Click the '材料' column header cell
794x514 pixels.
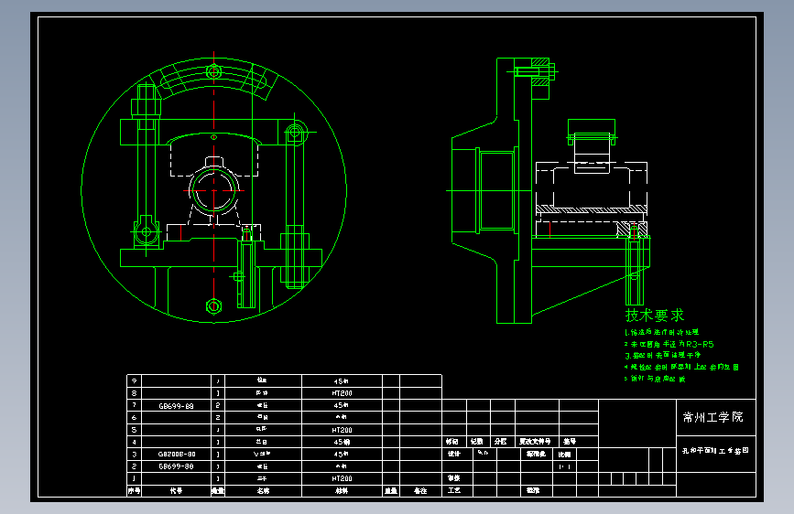click(x=342, y=491)
